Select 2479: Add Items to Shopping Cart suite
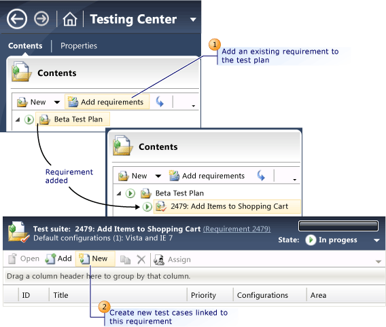The height and width of the screenshot is (327, 386). (x=227, y=206)
